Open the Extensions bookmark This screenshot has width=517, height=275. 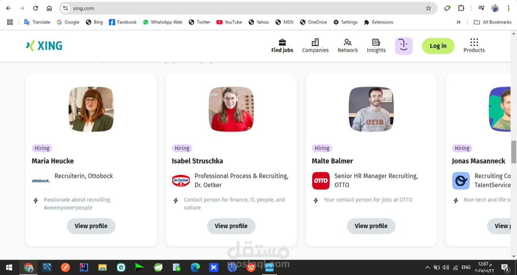tap(378, 22)
